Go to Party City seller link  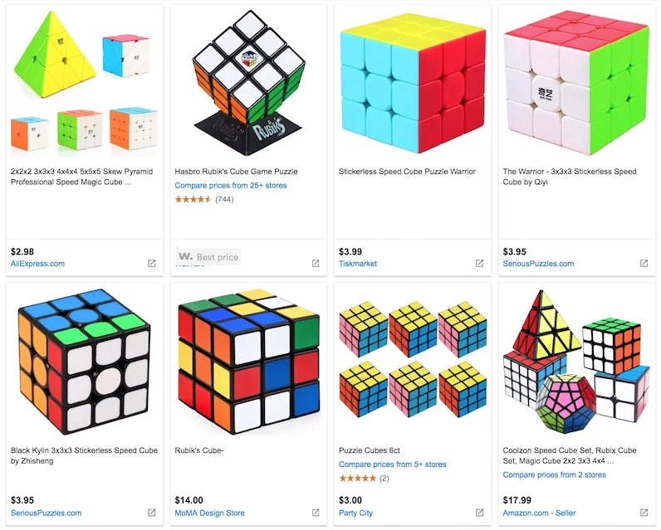(355, 513)
